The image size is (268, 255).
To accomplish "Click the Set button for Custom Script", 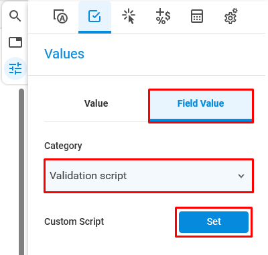I will [214, 222].
